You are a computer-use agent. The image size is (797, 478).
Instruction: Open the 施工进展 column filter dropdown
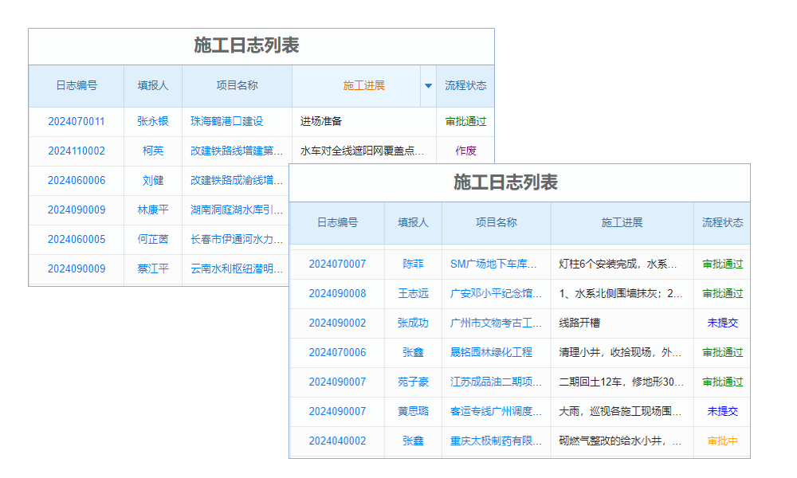[x=428, y=85]
